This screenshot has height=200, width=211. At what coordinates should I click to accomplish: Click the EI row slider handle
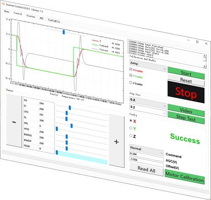click(x=67, y=113)
